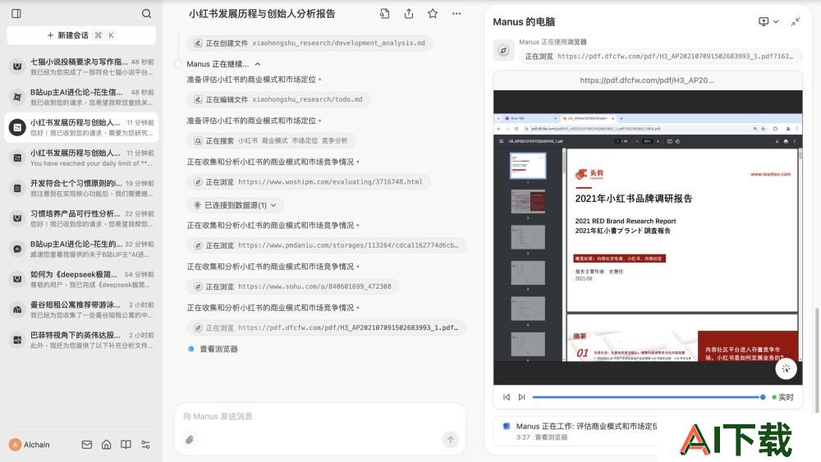Skip to previous step in playback
Image resolution: width=821 pixels, height=462 pixels.
click(507, 397)
